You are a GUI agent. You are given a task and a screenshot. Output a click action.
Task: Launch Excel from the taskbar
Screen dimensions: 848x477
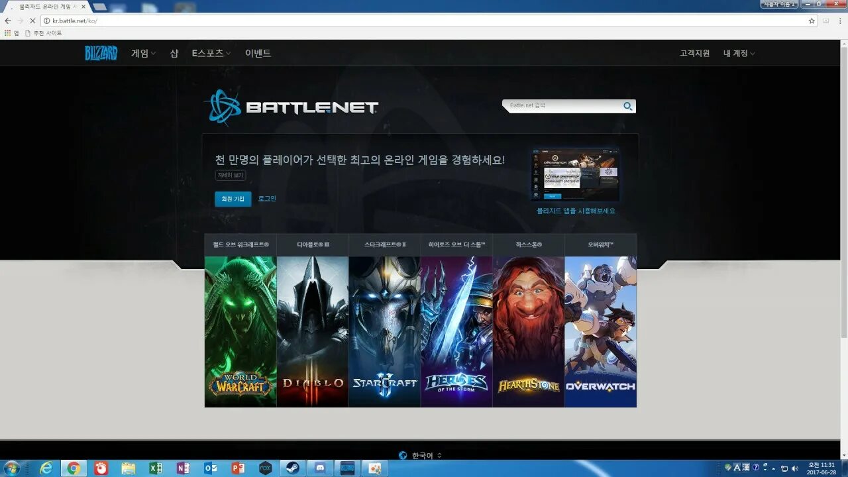(156, 468)
